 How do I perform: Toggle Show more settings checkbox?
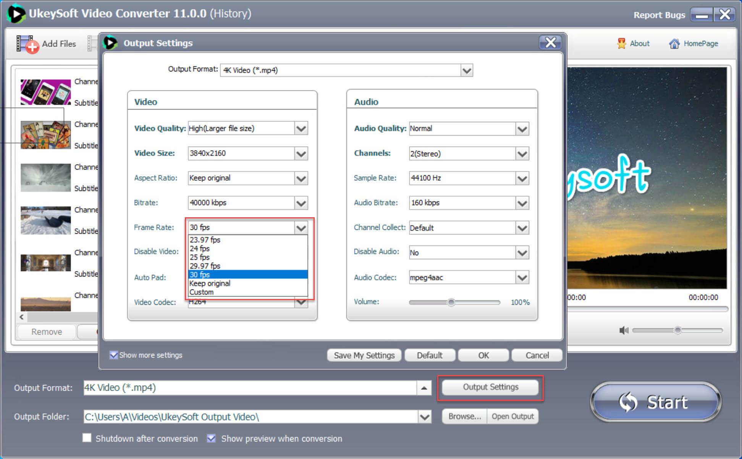tap(114, 355)
